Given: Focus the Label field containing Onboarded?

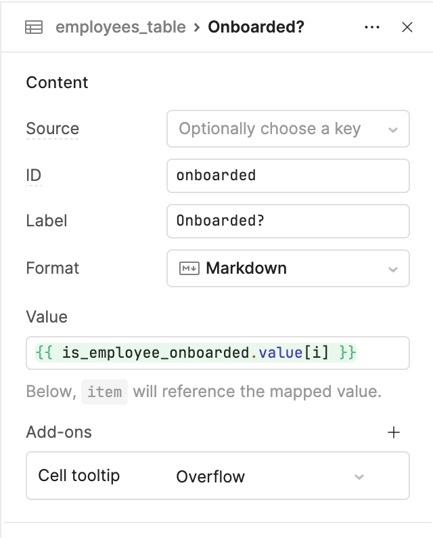Looking at the screenshot, I should tap(288, 221).
